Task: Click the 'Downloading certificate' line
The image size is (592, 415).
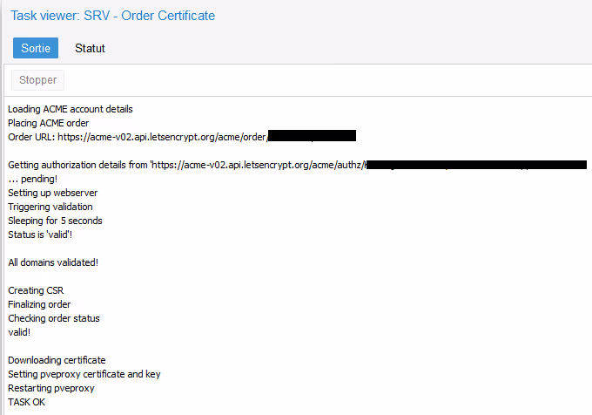Action: (x=57, y=360)
